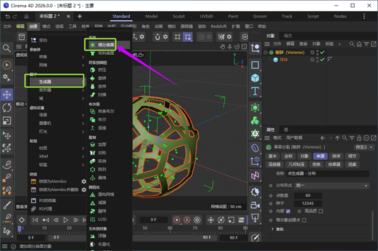Screen dimensions: 378x251
Task: Click the Text spline tool icon
Action: point(255,91)
